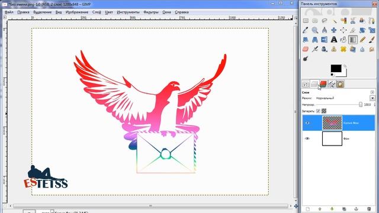The image size is (379, 213).
Task: Open the Layers panel configuration menu arrow
Action: 372,92
